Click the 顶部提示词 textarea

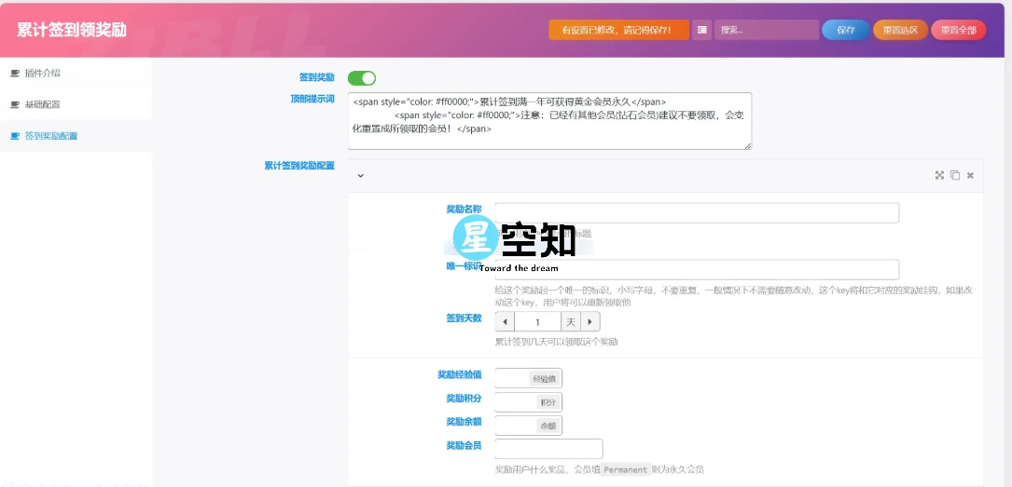550,121
